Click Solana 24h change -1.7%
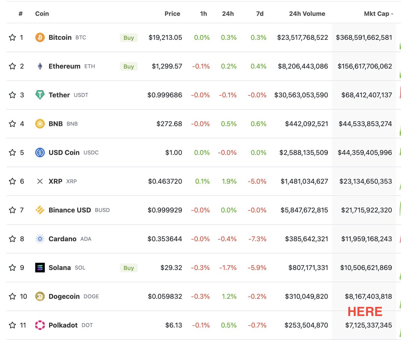This screenshot has width=401, height=340. [228, 268]
